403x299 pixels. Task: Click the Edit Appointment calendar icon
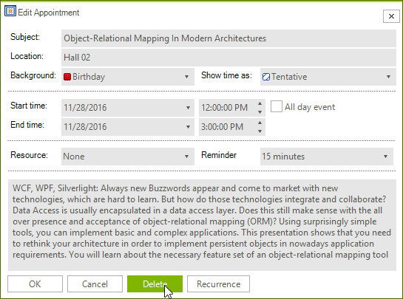10,11
